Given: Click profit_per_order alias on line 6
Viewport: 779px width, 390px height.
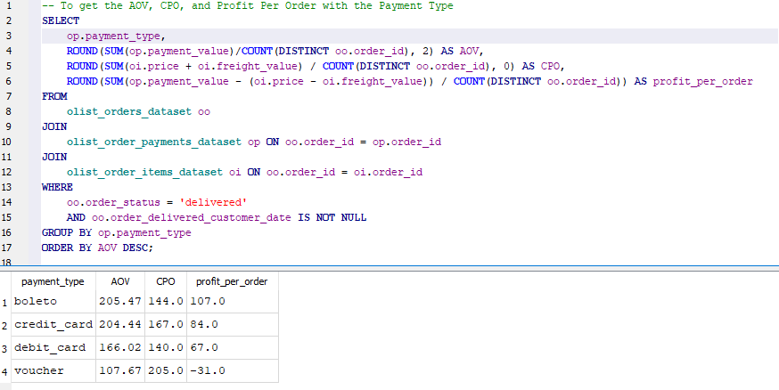Looking at the screenshot, I should click(x=703, y=81).
